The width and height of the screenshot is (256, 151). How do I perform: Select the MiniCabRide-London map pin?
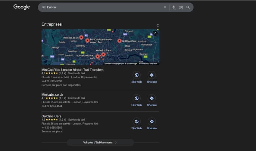click(87, 40)
